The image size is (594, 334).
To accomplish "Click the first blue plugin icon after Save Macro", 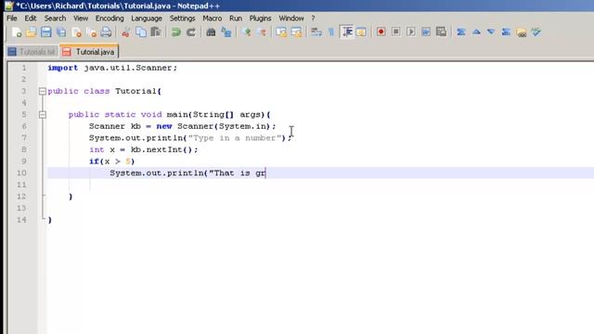I will (x=461, y=32).
